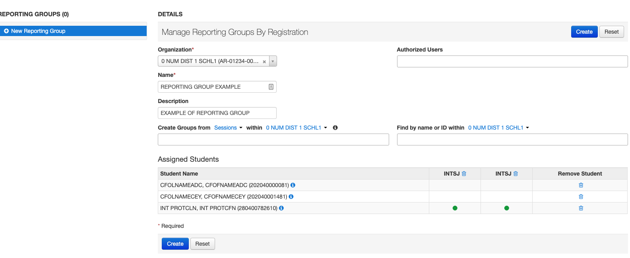Click info icon beside CFOLNAMECEY student
The image size is (630, 258).
pyautogui.click(x=291, y=197)
